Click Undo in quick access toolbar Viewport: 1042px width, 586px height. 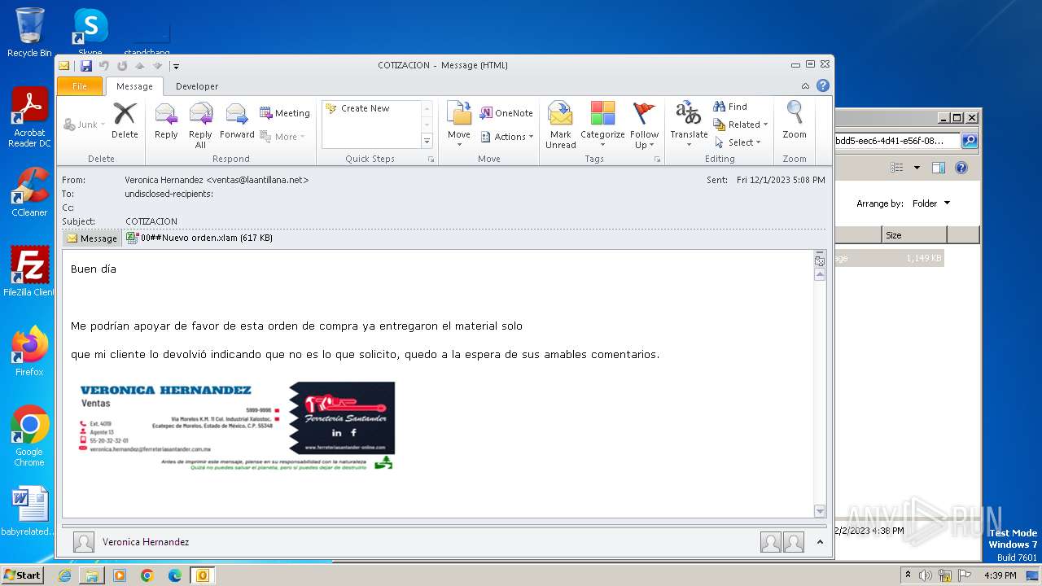[103, 66]
